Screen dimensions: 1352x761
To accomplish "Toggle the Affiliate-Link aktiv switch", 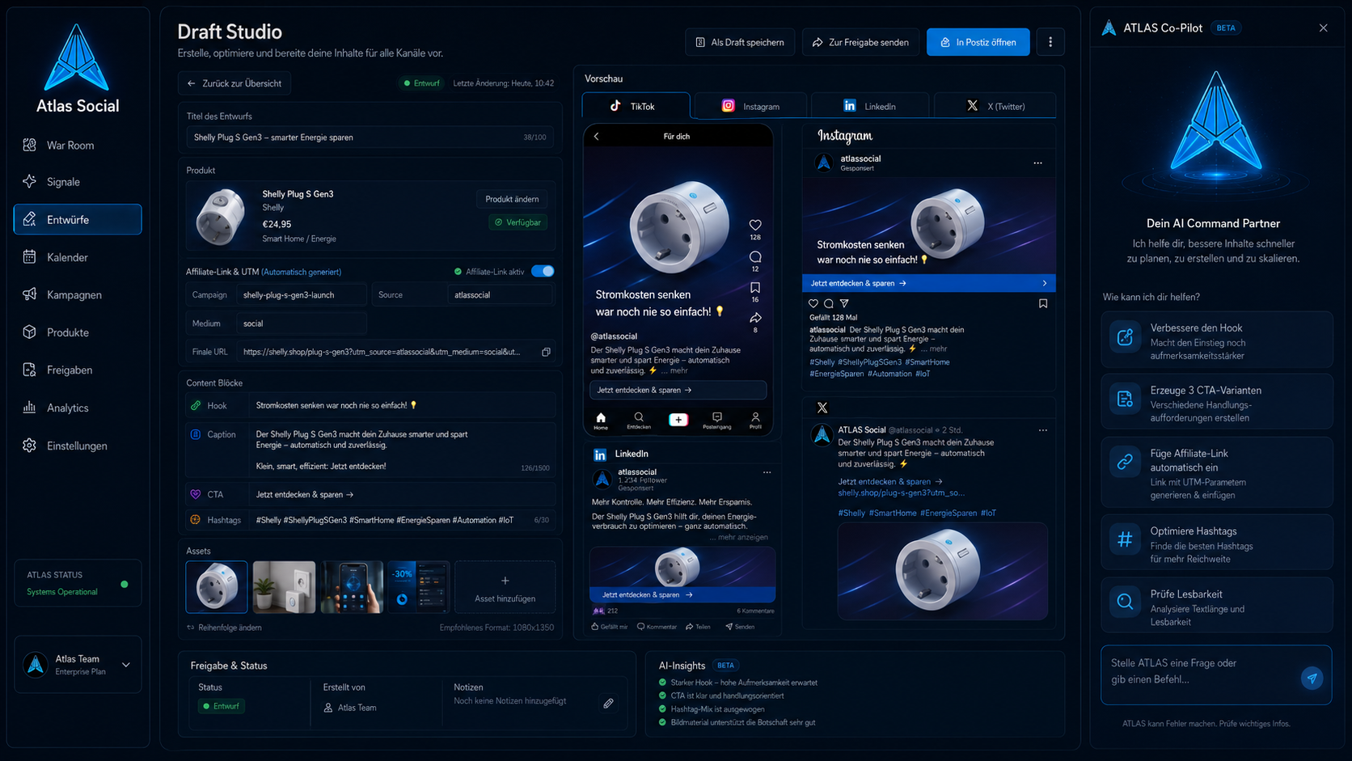I will click(x=543, y=271).
